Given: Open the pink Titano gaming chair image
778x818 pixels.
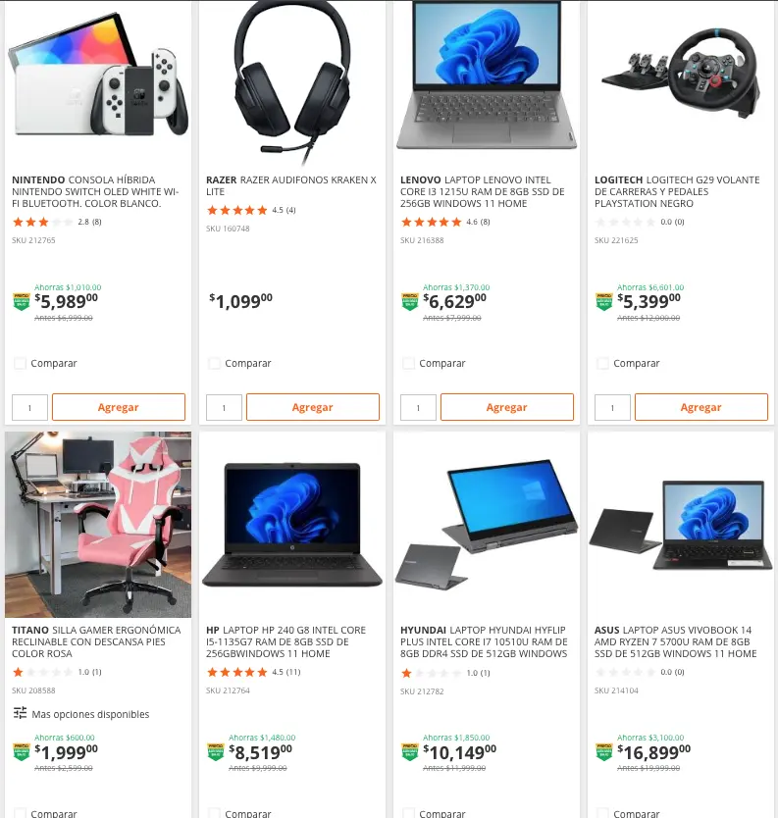Looking at the screenshot, I should pos(98,525).
